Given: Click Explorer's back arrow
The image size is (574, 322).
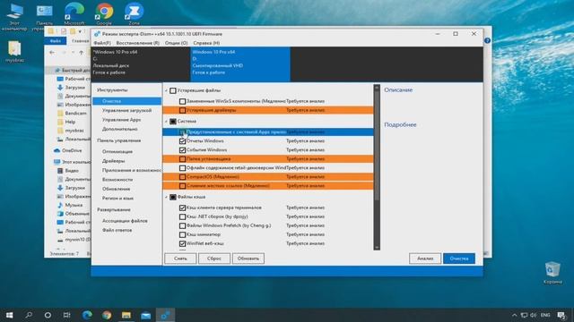Looking at the screenshot, I should 52,53.
